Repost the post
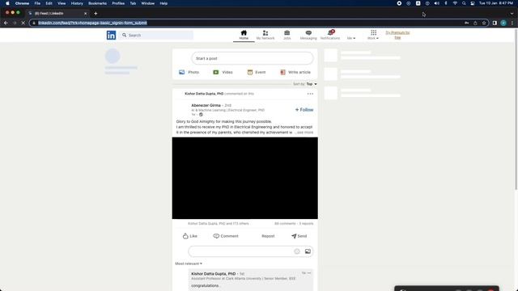This screenshot has width=518, height=291. (268, 236)
